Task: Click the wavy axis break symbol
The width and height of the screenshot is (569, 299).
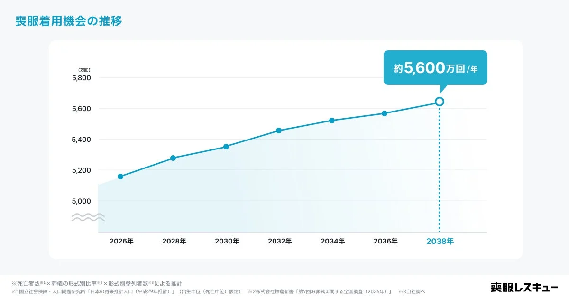Action: point(88,217)
